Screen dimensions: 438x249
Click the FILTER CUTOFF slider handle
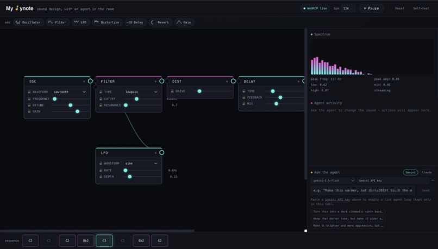click(136, 99)
